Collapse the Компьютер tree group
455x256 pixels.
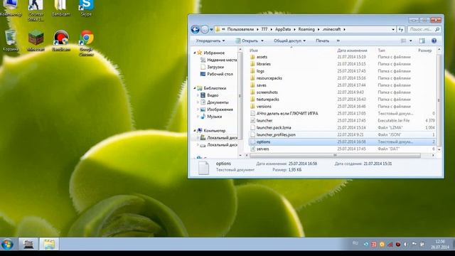[195, 131]
